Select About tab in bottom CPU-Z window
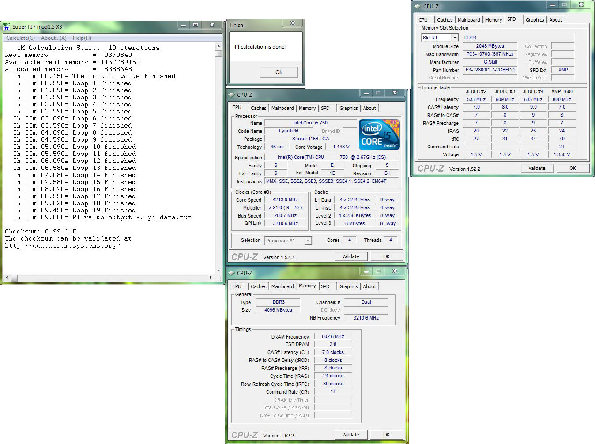The image size is (595, 444). tap(370, 286)
